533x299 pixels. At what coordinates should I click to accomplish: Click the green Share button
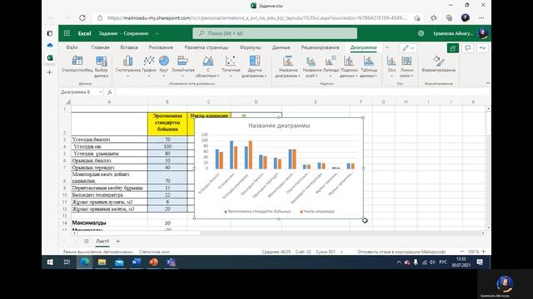452,48
